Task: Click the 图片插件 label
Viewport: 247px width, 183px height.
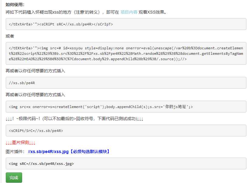Action: point(15,152)
